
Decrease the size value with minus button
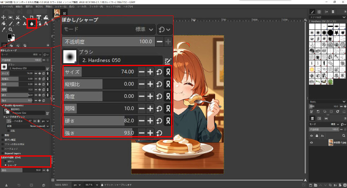(36, 73)
